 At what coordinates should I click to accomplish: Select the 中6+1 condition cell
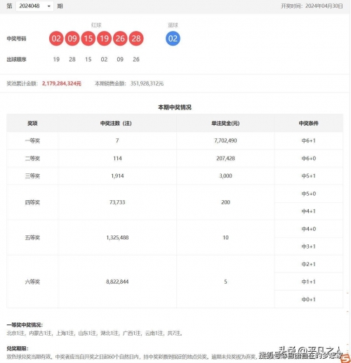(x=309, y=140)
